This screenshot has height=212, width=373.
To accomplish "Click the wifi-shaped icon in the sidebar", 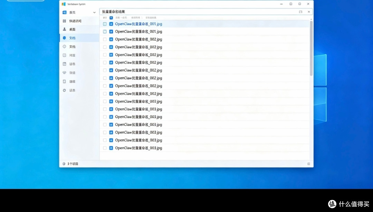I will 64,73.
